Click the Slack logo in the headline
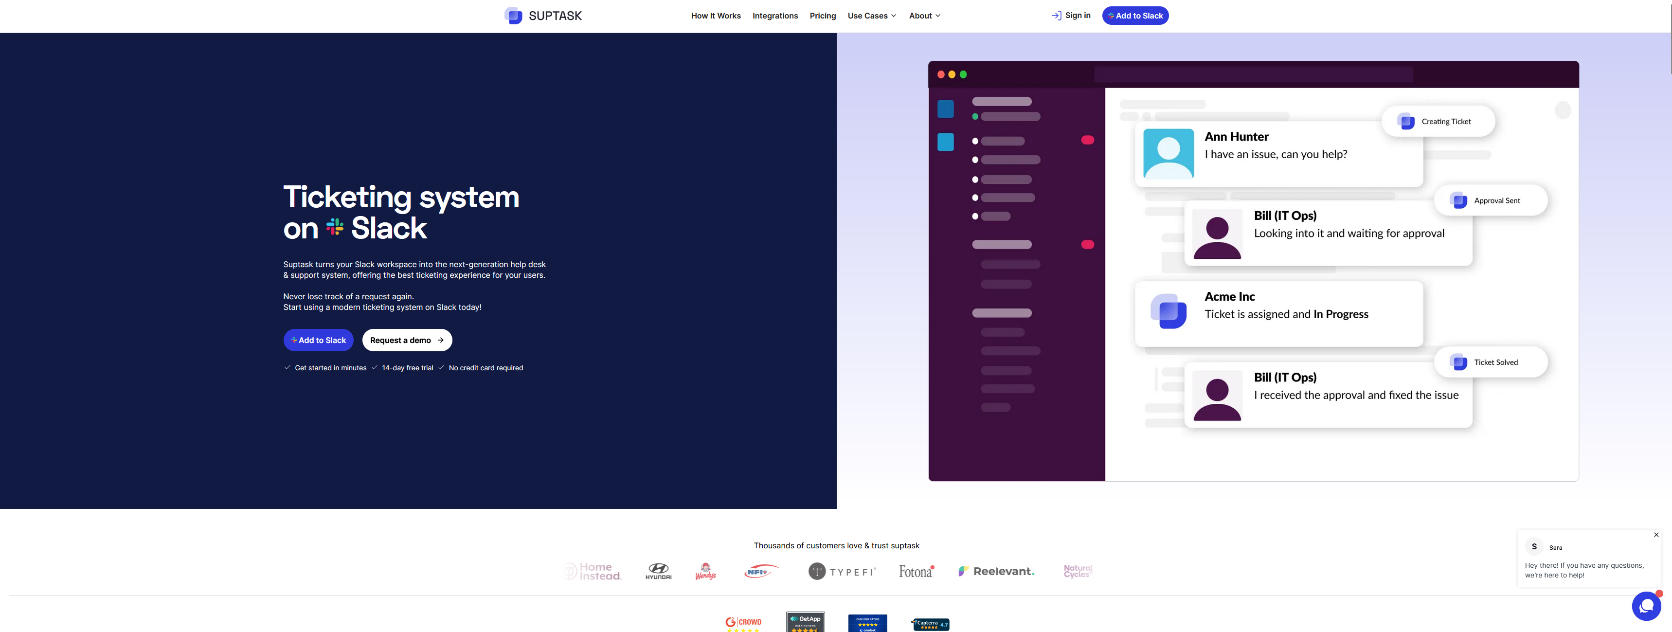The width and height of the screenshot is (1672, 632). pos(335,227)
